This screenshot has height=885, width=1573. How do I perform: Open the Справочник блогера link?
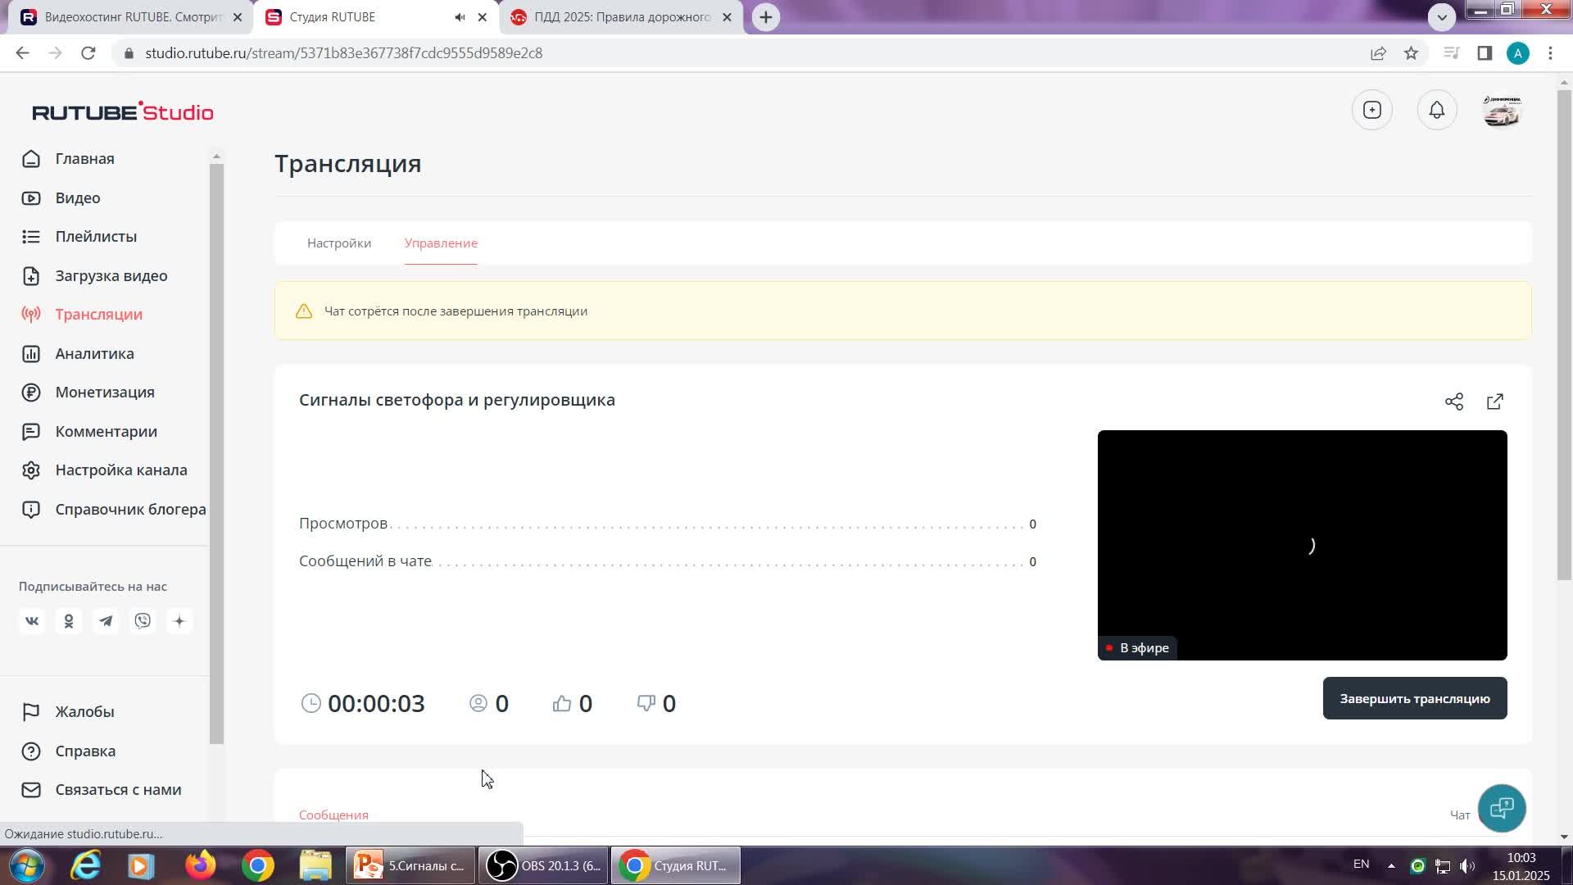coord(130,510)
